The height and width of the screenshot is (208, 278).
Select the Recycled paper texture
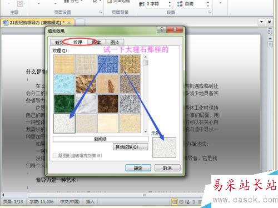click(x=86, y=123)
